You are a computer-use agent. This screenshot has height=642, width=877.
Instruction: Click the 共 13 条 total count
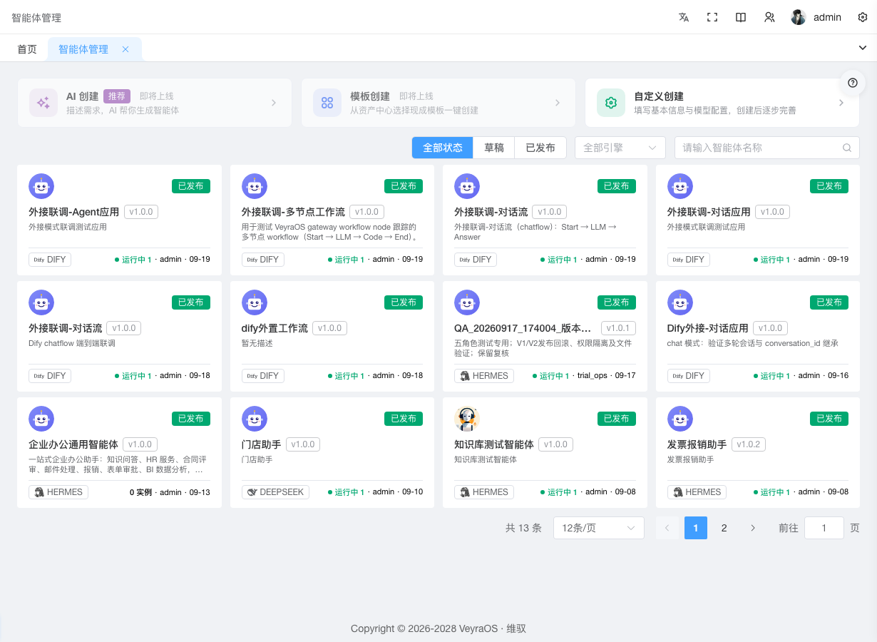click(523, 528)
